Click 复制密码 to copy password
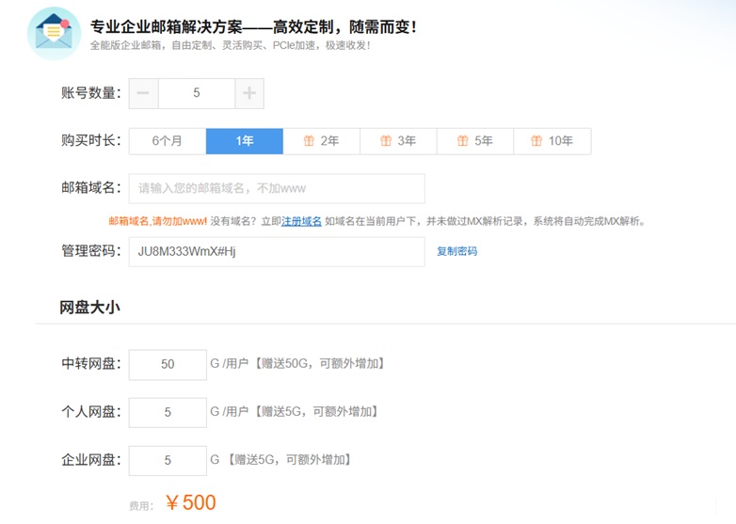This screenshot has height=524, width=736. pyautogui.click(x=457, y=251)
